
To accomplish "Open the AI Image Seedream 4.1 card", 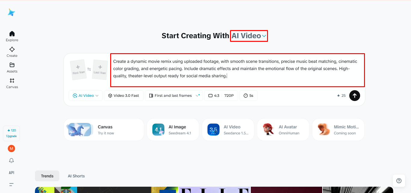I will [173, 130].
